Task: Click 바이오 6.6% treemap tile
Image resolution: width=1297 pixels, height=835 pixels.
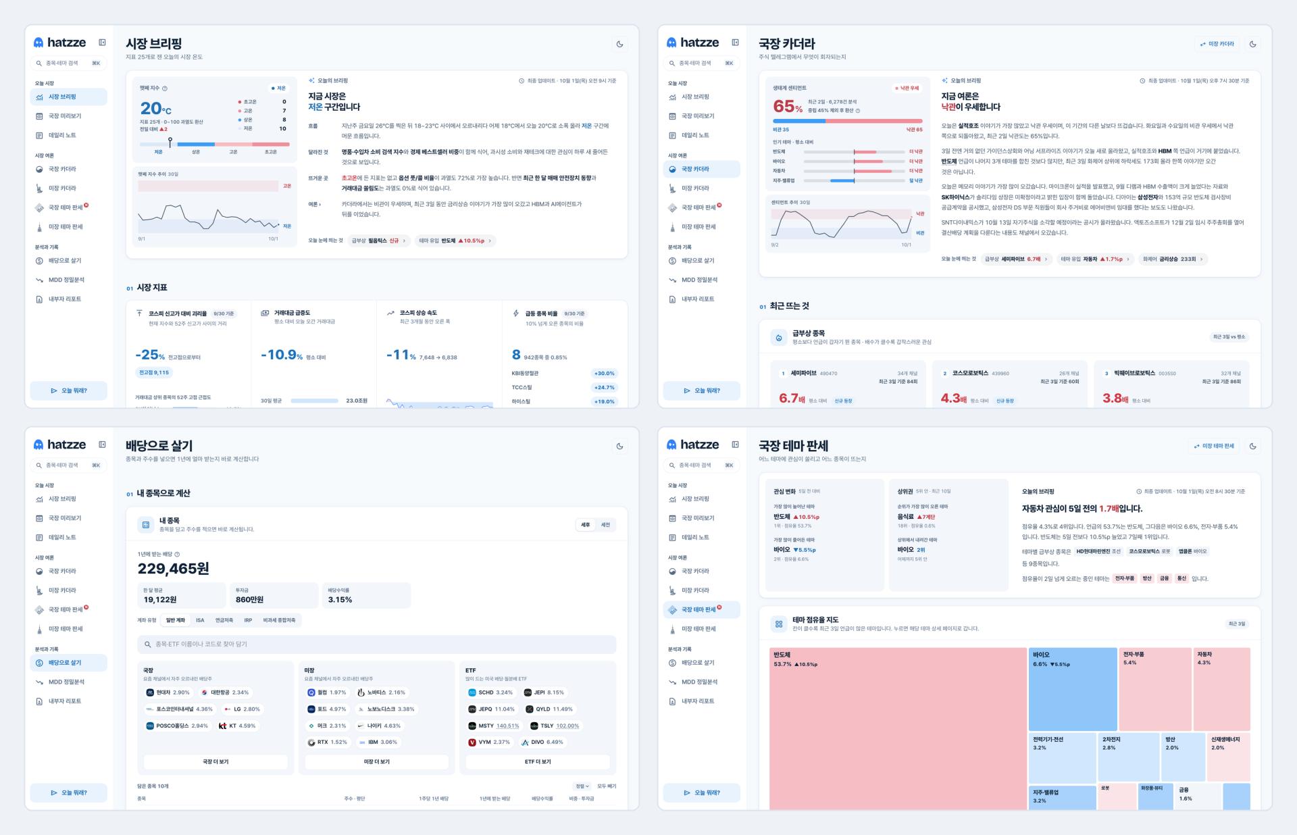Action: click(1073, 688)
